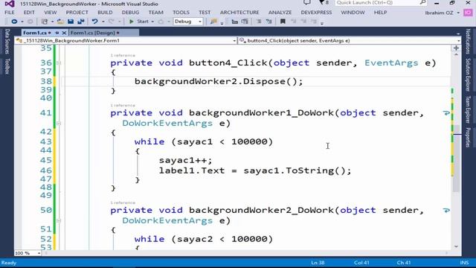This screenshot has width=476, height=268.
Task: Open the Data Sources side panel tab
Action: coord(7,42)
